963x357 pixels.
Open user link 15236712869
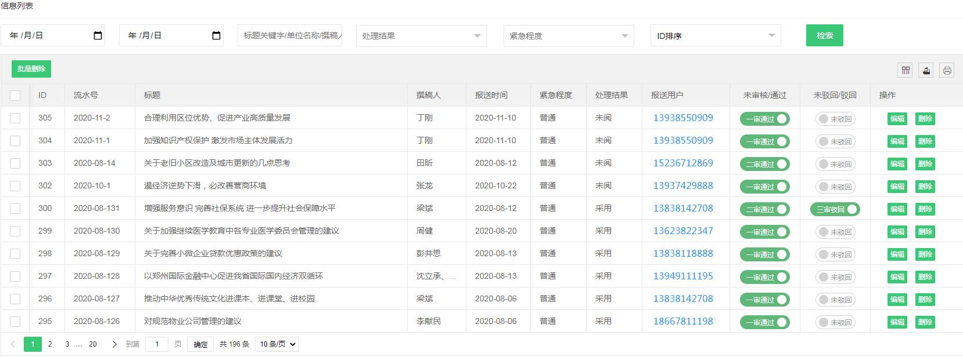click(683, 163)
